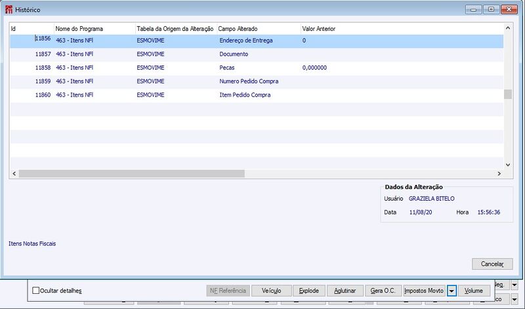Viewport: 525px width, 309px height.
Task: Click the 0,000000 previous value cell
Action: 314,68
